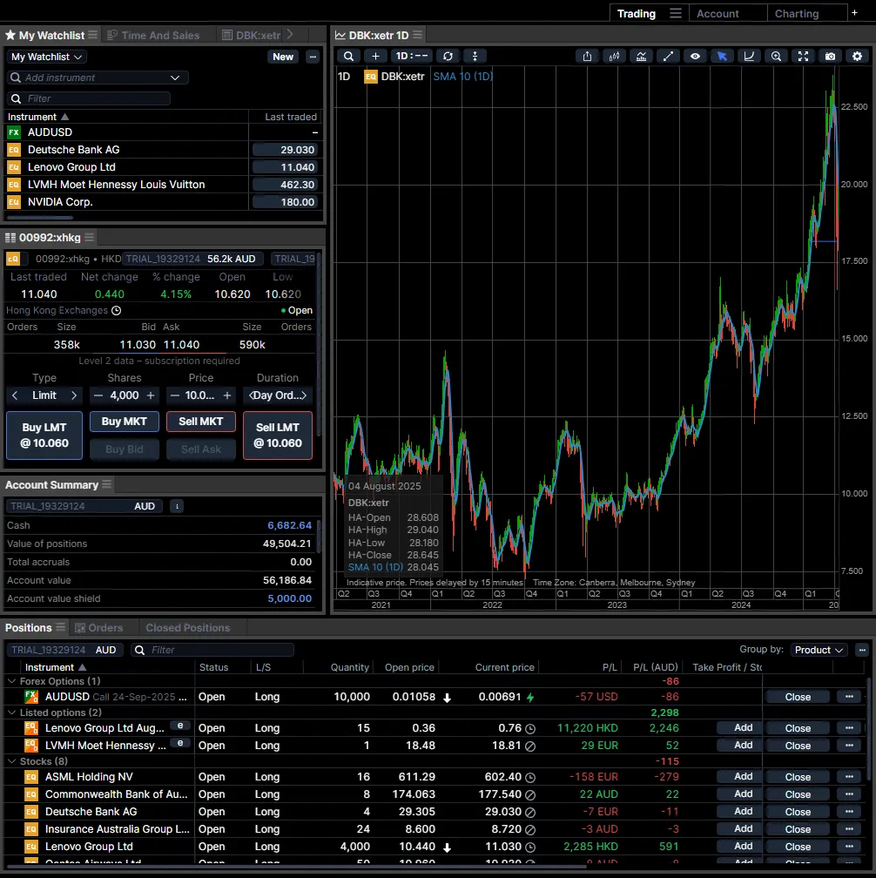This screenshot has height=878, width=876.
Task: Click the zoom-in magnifier icon on chart
Action: pyautogui.click(x=776, y=56)
